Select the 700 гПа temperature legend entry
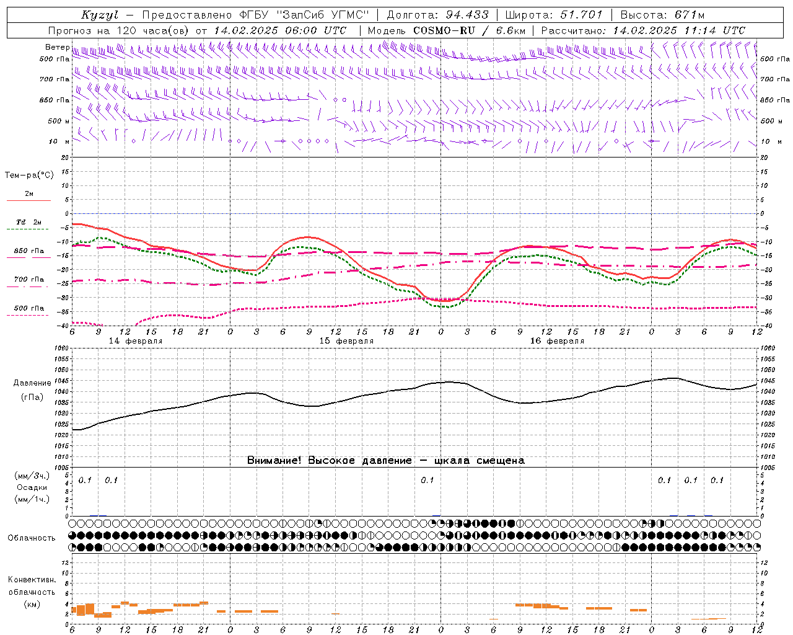Viewport: 793px width, 635px height. coord(29,279)
